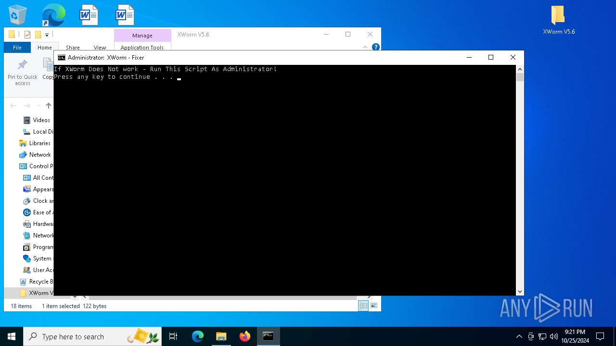The image size is (616, 346).
Task: Click console scrollbar down arrow
Action: (x=520, y=292)
